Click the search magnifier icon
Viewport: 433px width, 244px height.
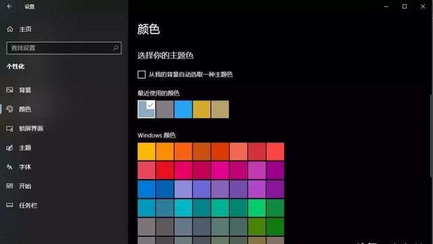pyautogui.click(x=116, y=48)
